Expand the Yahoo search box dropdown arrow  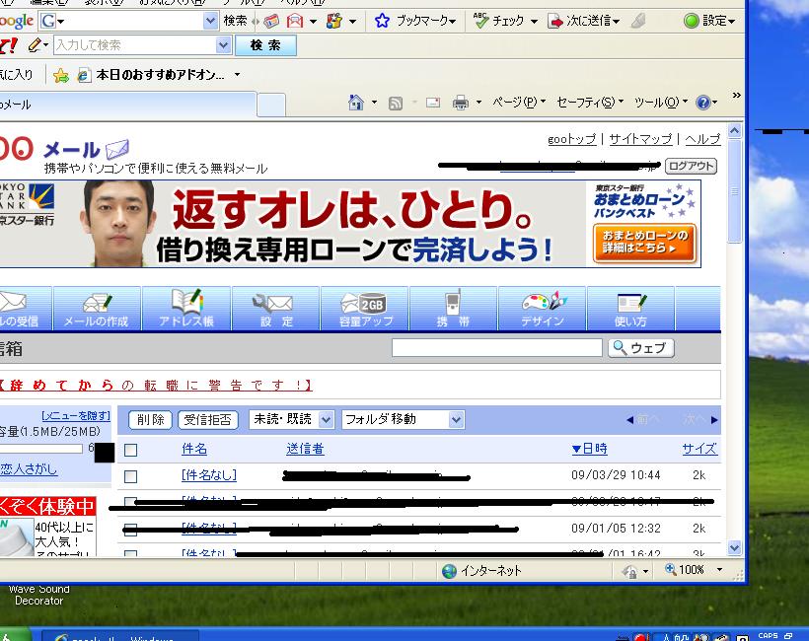[223, 45]
